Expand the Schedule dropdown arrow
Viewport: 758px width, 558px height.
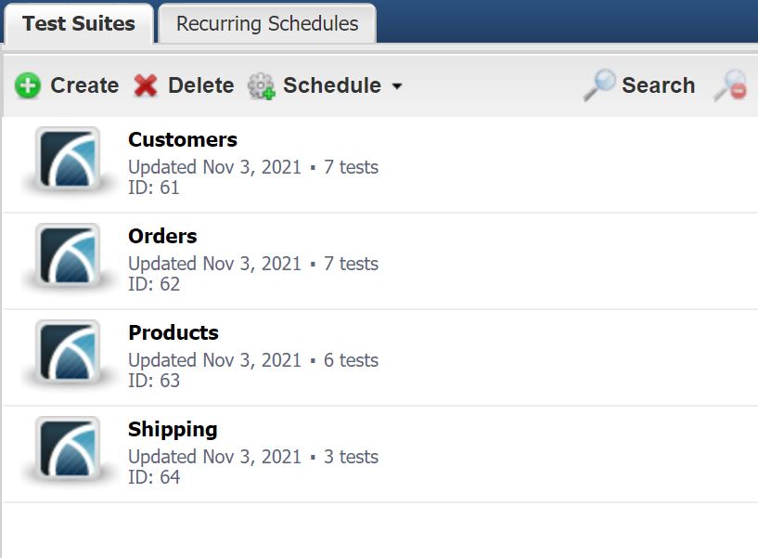click(397, 86)
